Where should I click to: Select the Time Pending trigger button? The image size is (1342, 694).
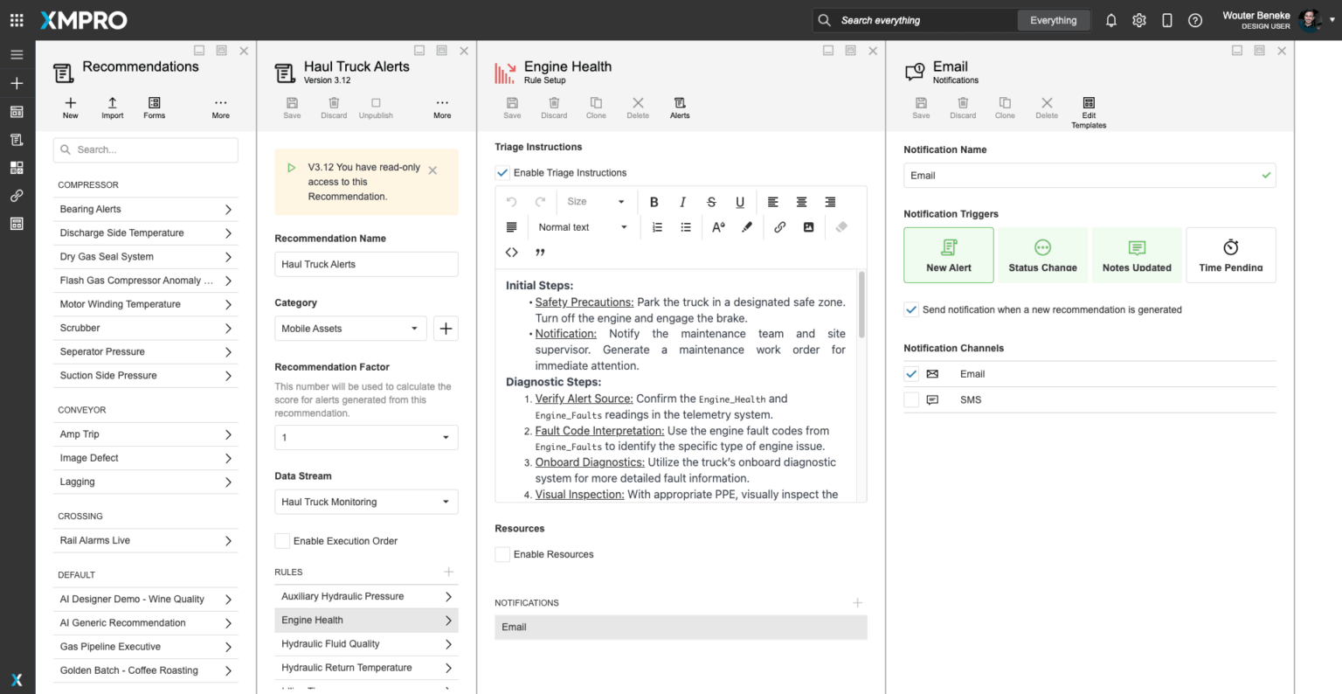1230,255
